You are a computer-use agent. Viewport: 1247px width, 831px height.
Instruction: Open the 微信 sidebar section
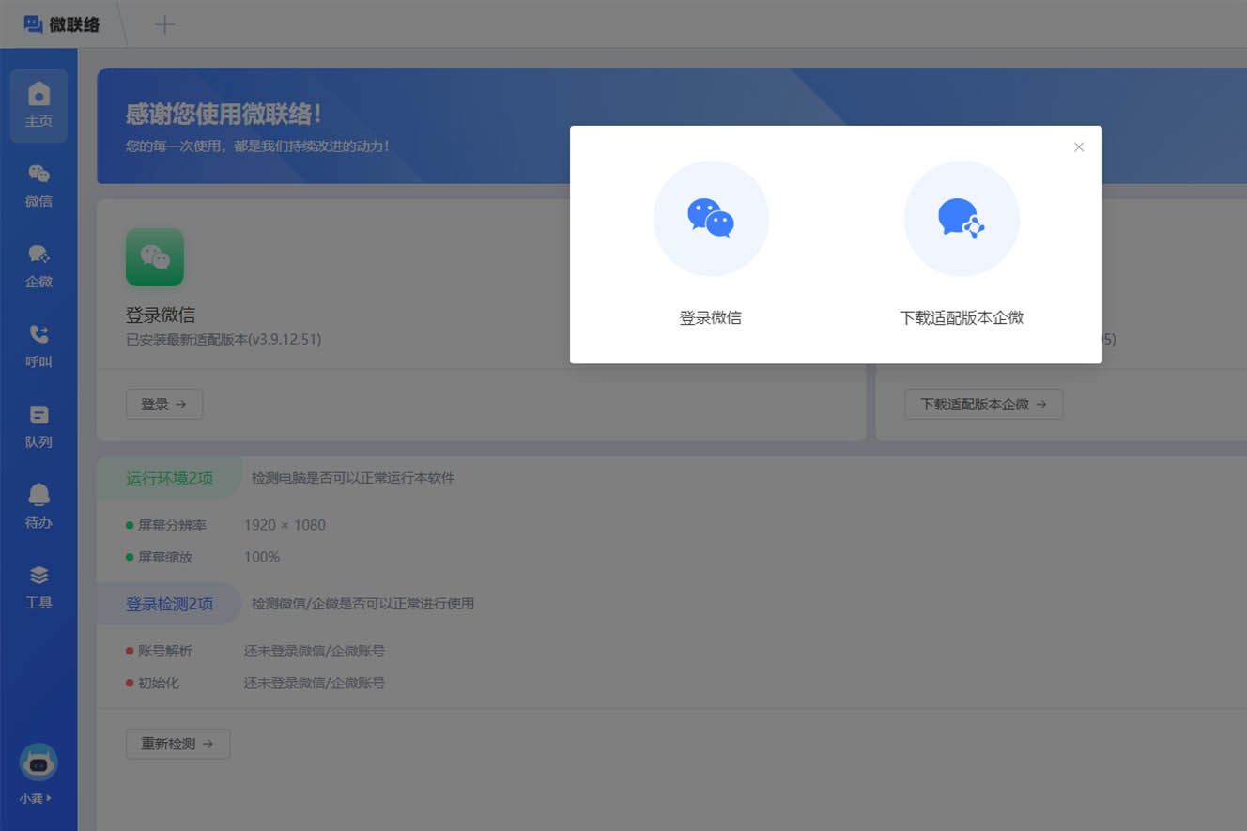tap(38, 186)
